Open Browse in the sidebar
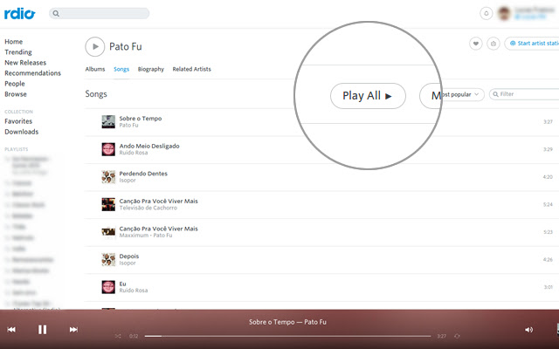 16,94
